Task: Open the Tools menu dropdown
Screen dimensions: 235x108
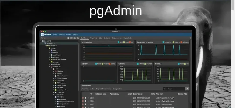Action: point(69,35)
